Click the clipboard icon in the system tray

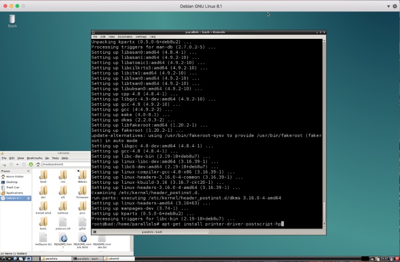point(377,259)
